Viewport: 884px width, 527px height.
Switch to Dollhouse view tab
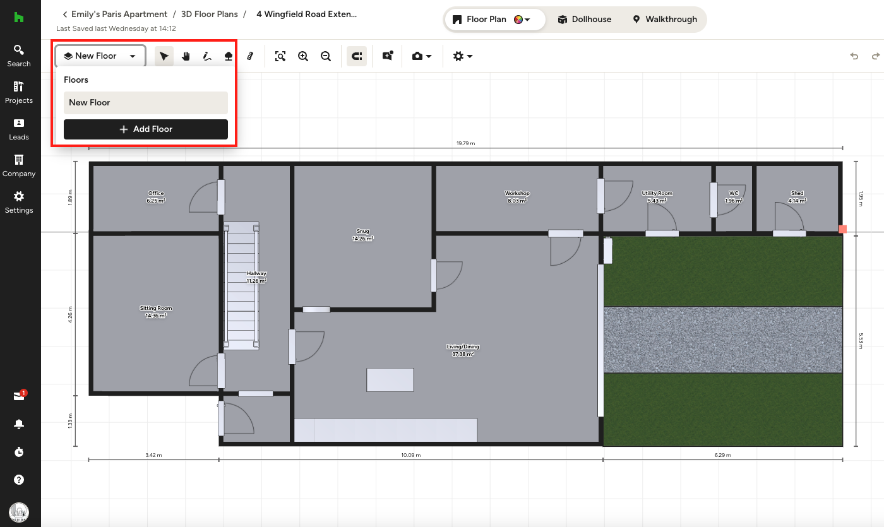coord(585,20)
